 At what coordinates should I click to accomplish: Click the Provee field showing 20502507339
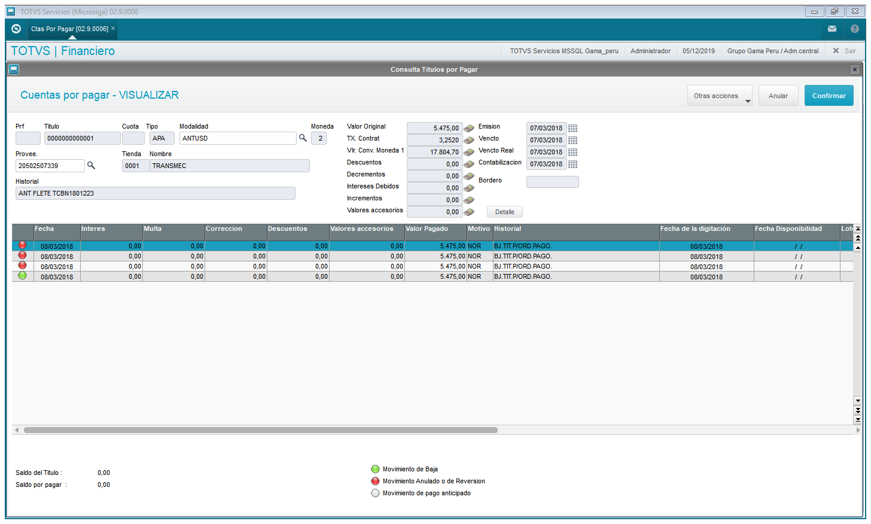[x=50, y=166]
